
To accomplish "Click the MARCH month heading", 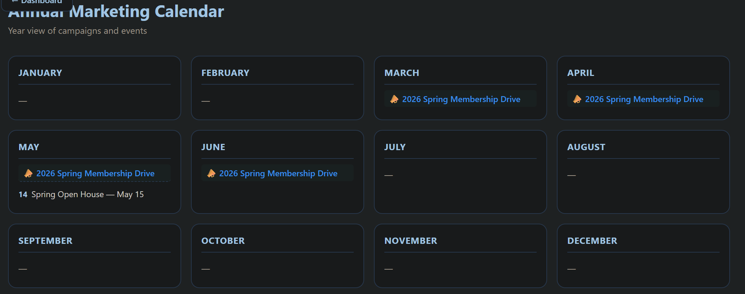I will 401,73.
